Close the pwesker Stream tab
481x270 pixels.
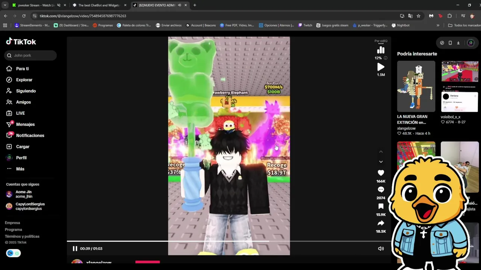[65, 5]
